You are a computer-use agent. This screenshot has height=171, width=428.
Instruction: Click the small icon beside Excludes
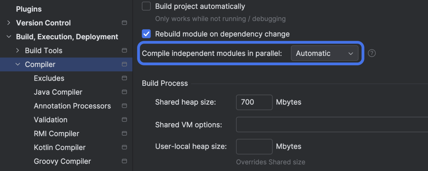[x=124, y=78]
